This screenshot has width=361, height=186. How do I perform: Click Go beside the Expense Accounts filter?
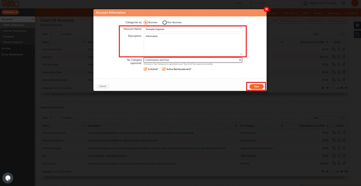pos(341,117)
